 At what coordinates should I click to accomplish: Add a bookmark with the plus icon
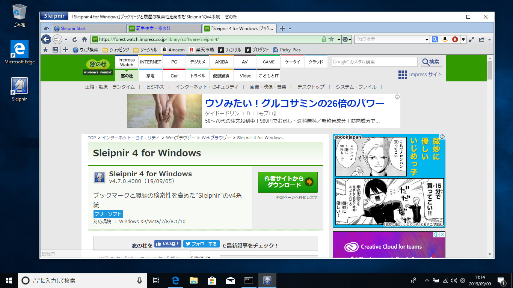tap(65, 49)
